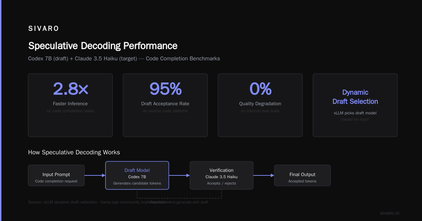Open the 95% Draft Acceptance Rate card
This screenshot has width=422, height=221.
tap(165, 105)
